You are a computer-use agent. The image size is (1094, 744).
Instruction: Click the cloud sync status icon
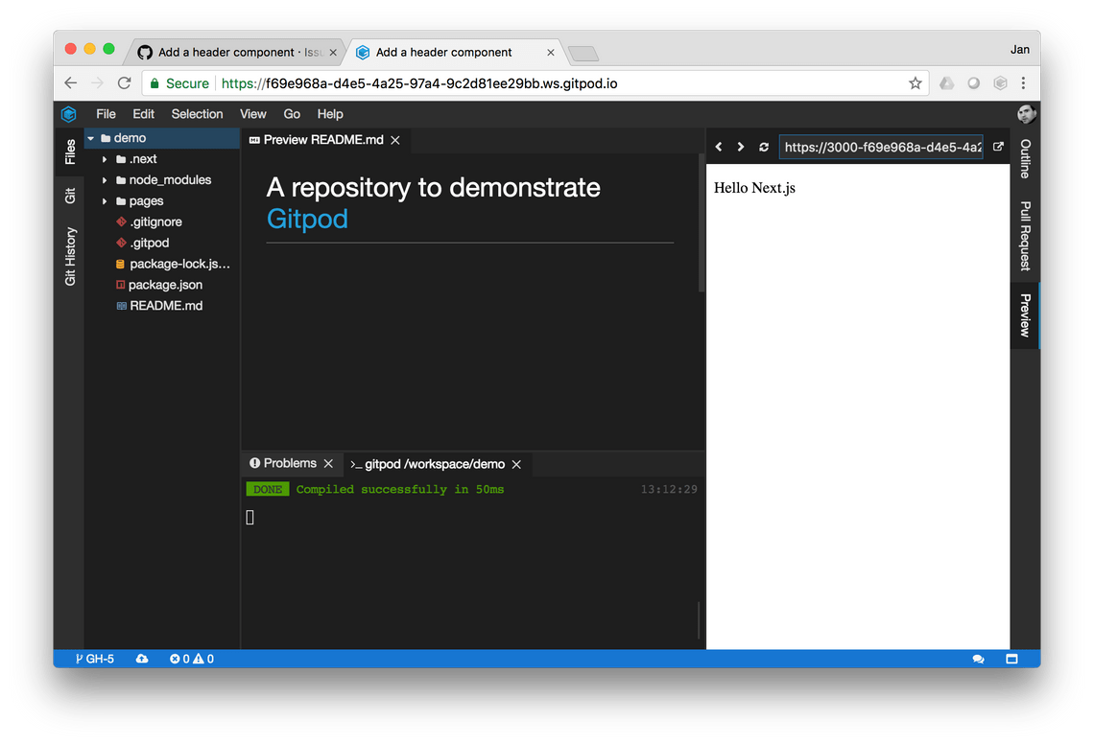142,659
